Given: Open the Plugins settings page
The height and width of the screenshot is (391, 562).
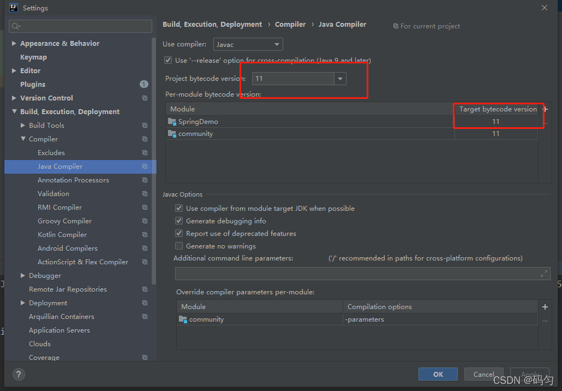Looking at the screenshot, I should click(x=33, y=84).
